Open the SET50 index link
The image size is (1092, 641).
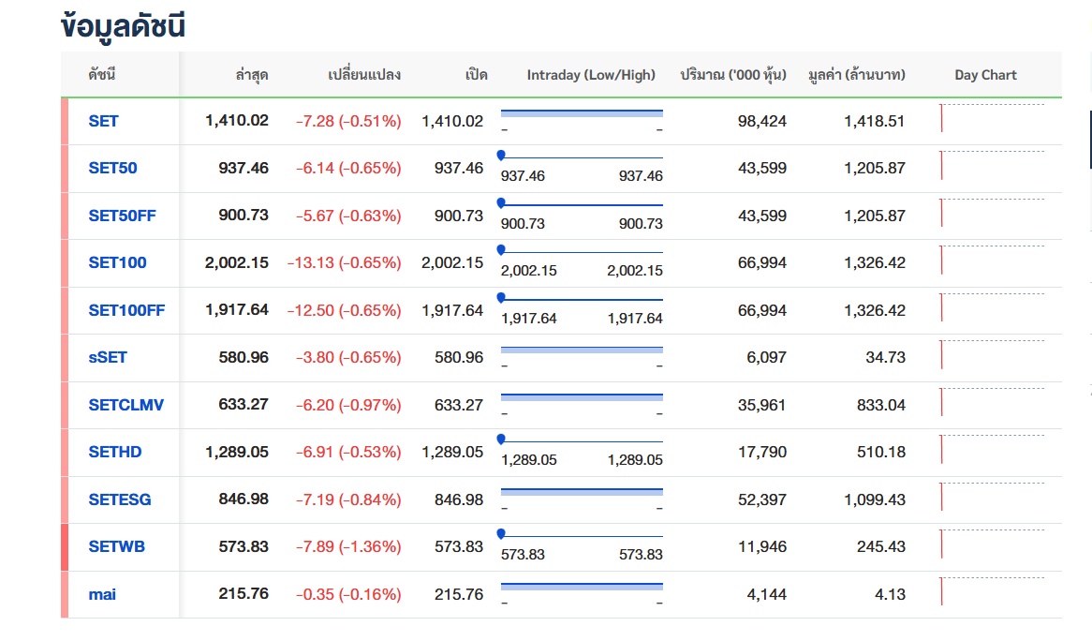pyautogui.click(x=112, y=169)
